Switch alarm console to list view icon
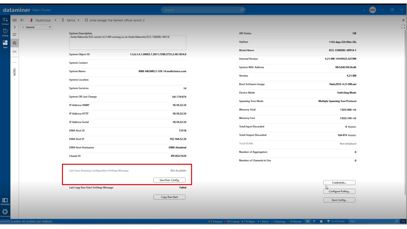The height and width of the screenshot is (229, 407). click(307, 221)
